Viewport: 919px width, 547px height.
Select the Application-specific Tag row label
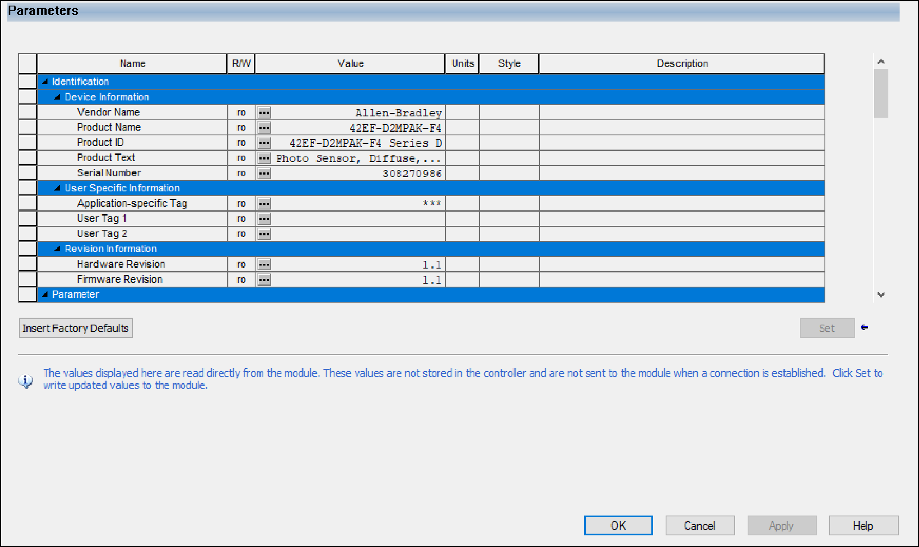(x=132, y=203)
